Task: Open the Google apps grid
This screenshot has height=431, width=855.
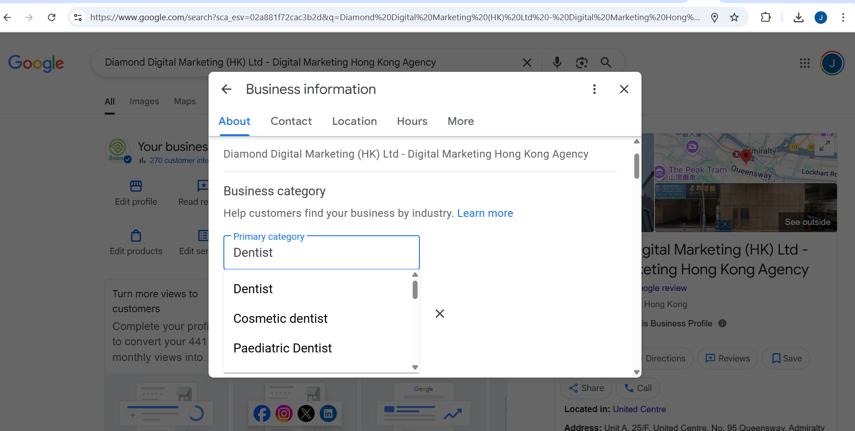Action: point(805,63)
